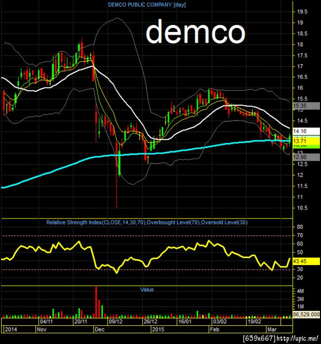Click the 2014 year label
The image size is (321, 344).
pos(11,329)
